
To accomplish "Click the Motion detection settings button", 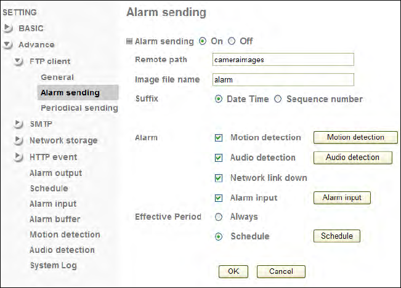I will tap(355, 137).
